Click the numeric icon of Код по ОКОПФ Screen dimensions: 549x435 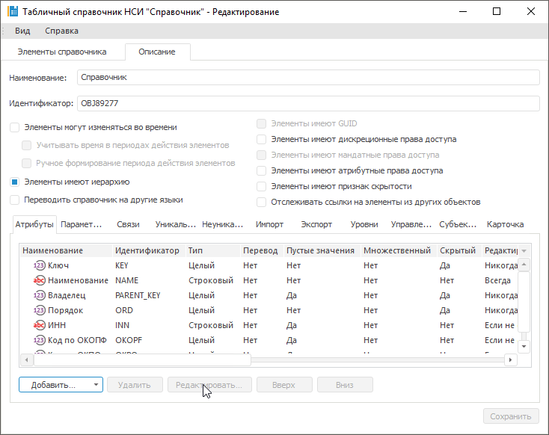(x=40, y=340)
